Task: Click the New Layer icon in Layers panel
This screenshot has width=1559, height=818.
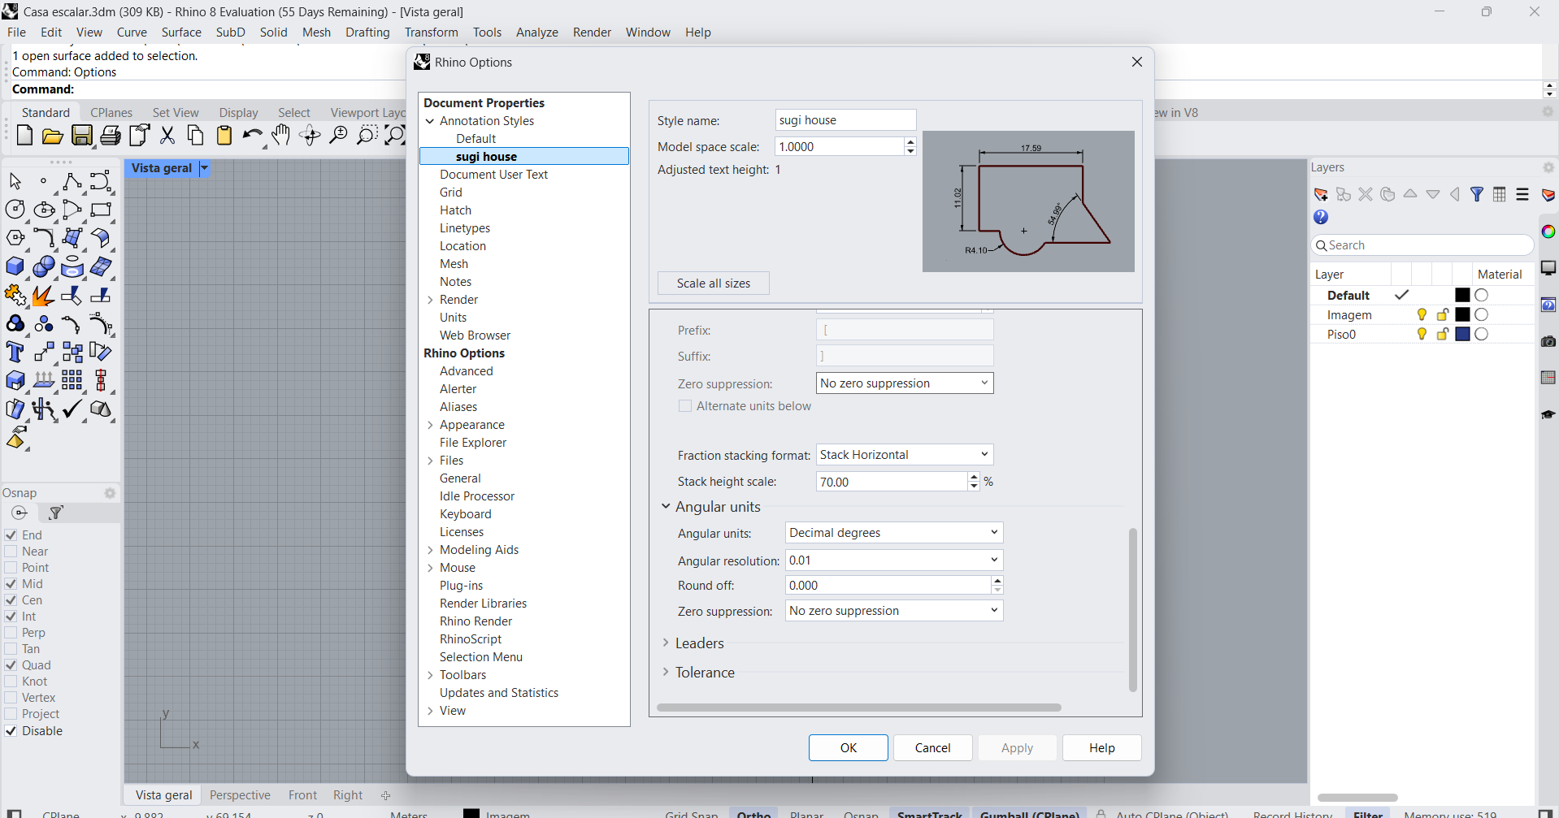Action: 1321,195
